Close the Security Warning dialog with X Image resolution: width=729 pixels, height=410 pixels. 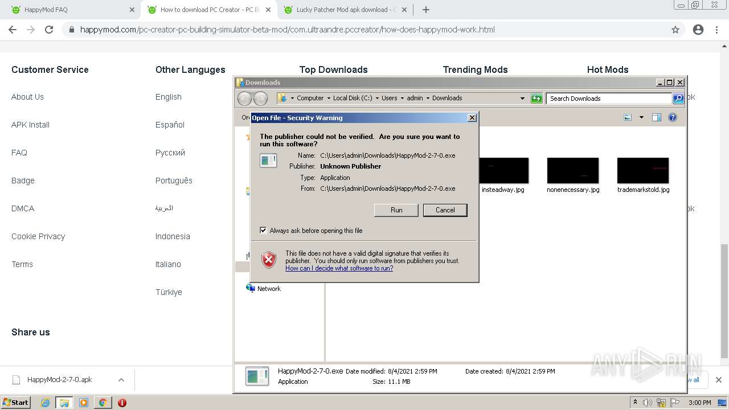472,118
